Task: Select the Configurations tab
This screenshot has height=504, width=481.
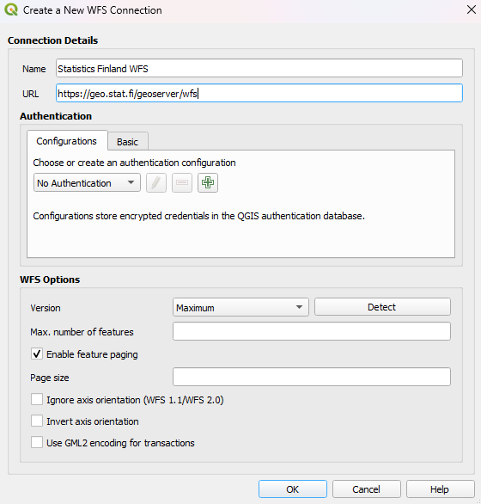Action: (67, 141)
